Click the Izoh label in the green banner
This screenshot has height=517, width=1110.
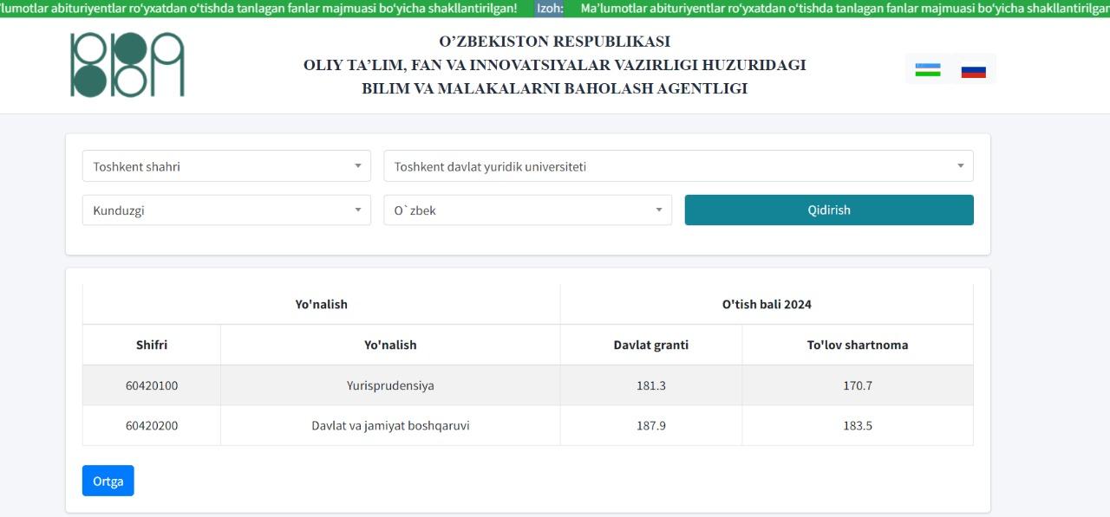coord(550,9)
